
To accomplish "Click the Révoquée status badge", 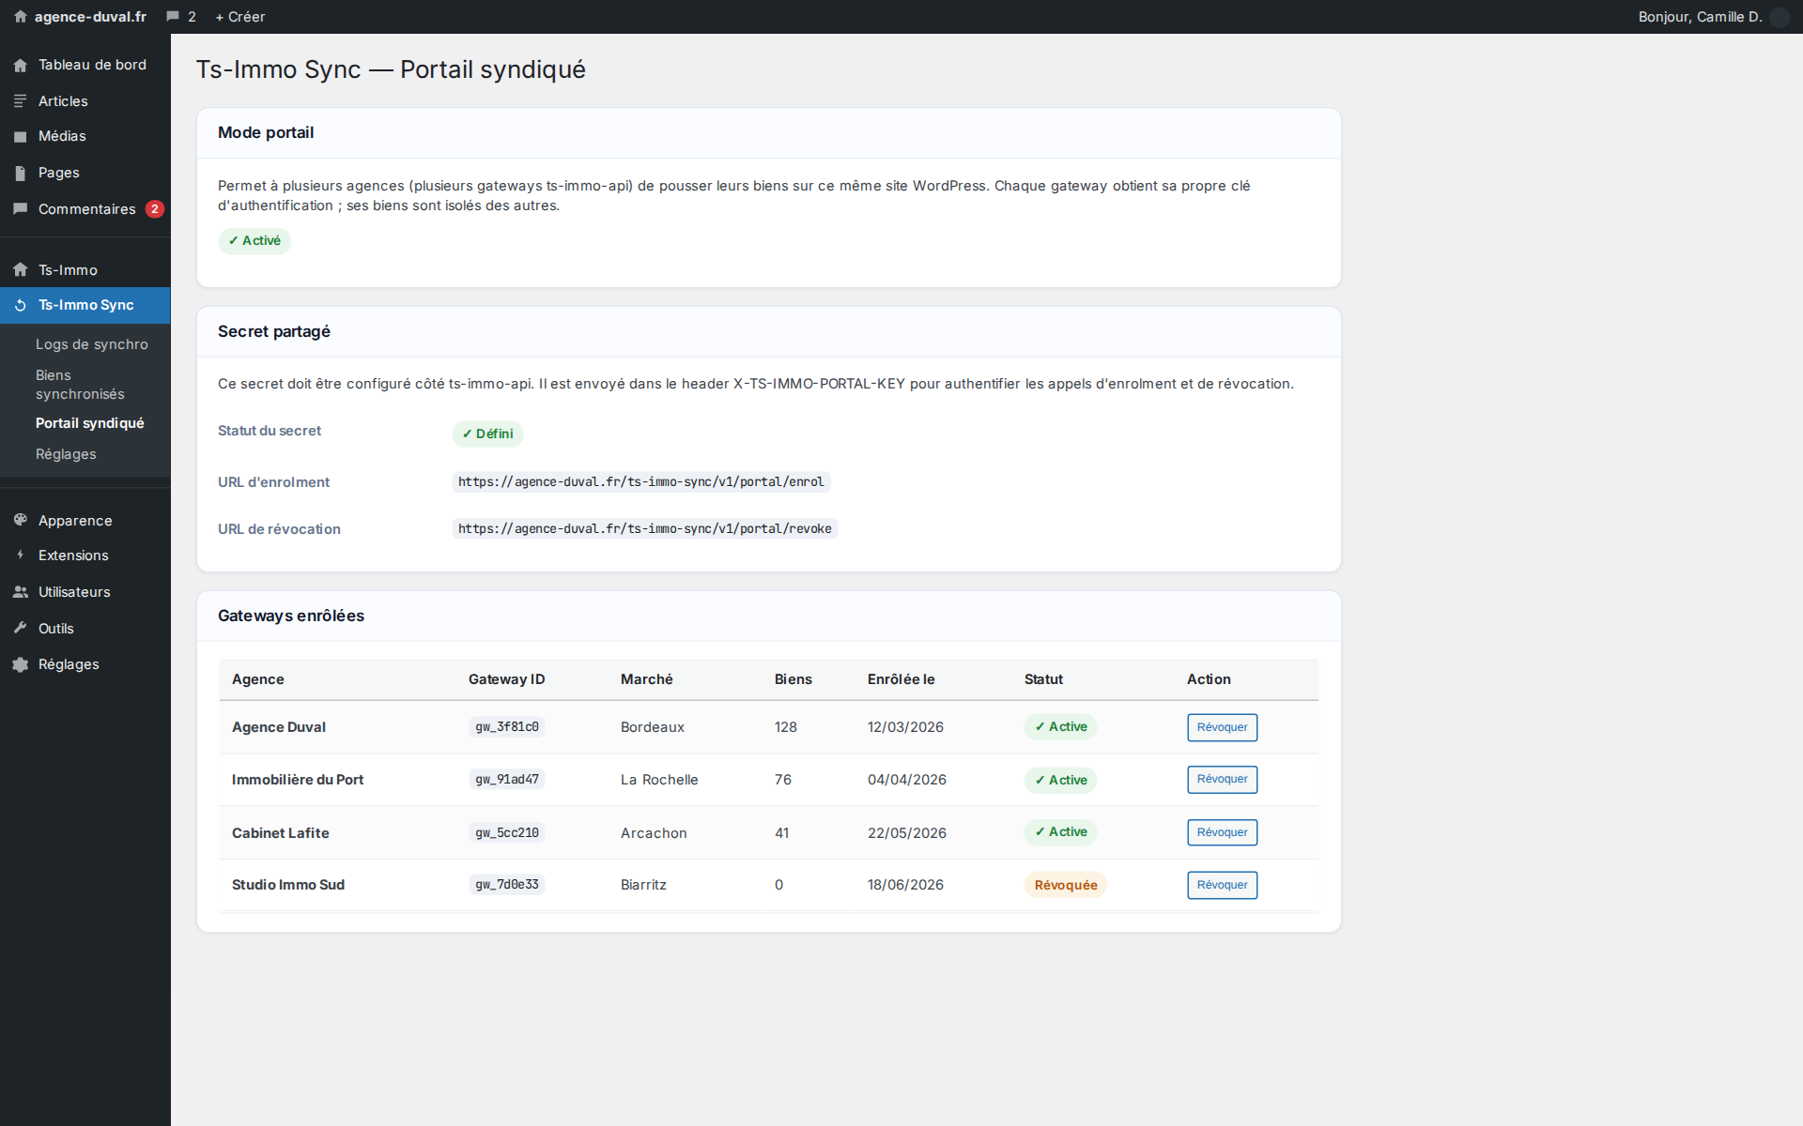I will [1065, 885].
